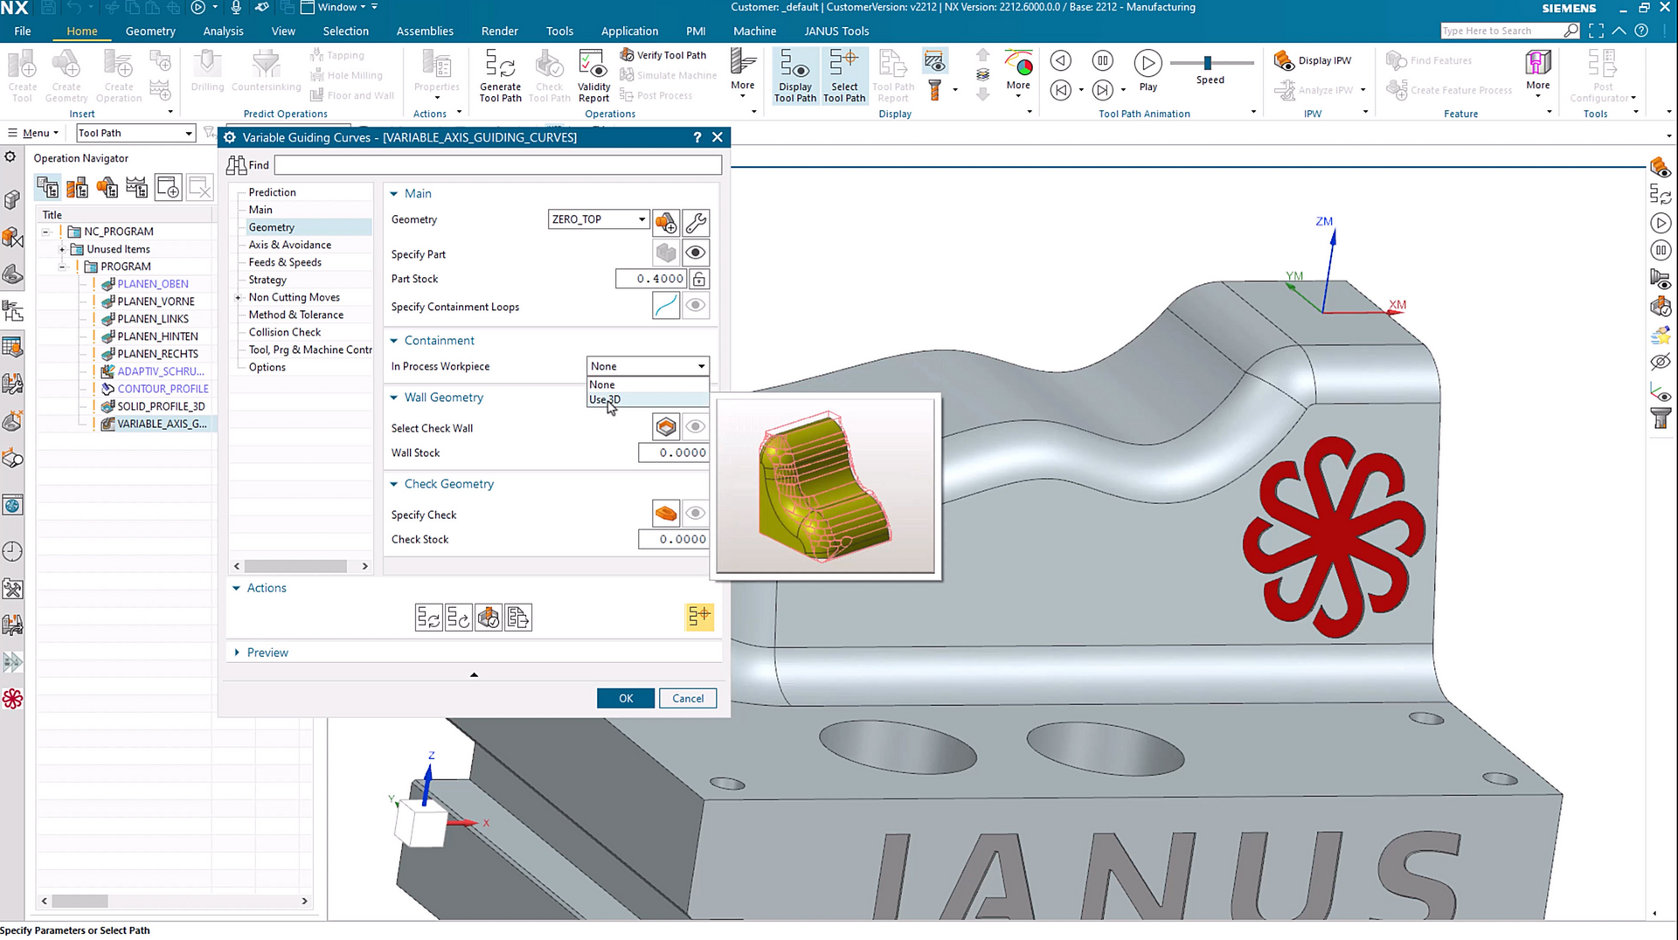This screenshot has width=1678, height=940.
Task: Choose None in IPW list
Action: point(647,384)
